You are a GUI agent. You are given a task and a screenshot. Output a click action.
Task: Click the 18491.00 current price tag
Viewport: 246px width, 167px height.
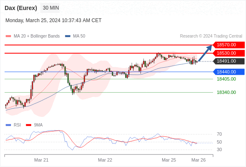click(x=229, y=61)
